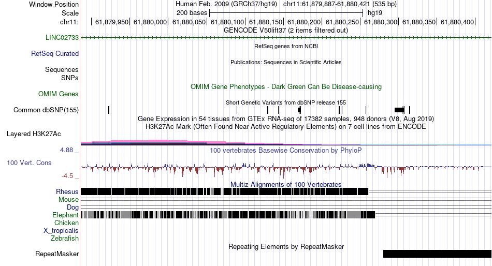492x266 pixels.
Task: Click '100 vertebrates Basewise Conservation by PhyloP' title
Action: tap(286, 150)
